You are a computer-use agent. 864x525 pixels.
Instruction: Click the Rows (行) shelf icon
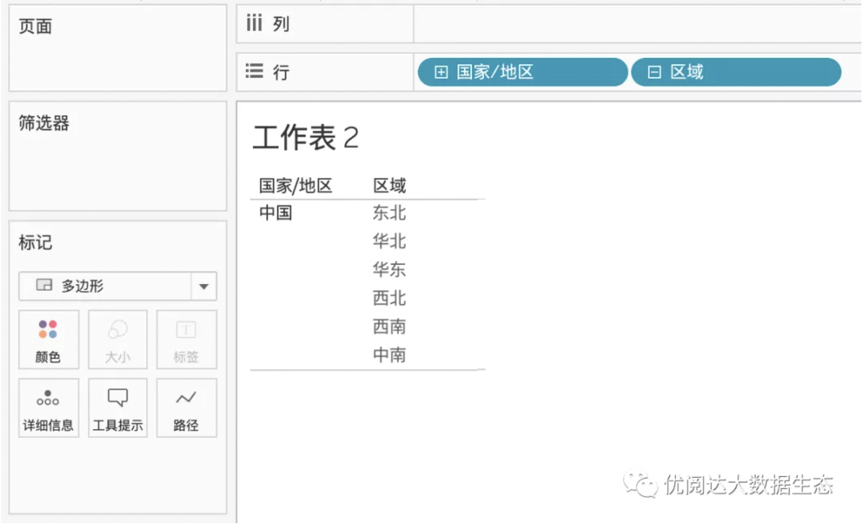click(x=254, y=71)
